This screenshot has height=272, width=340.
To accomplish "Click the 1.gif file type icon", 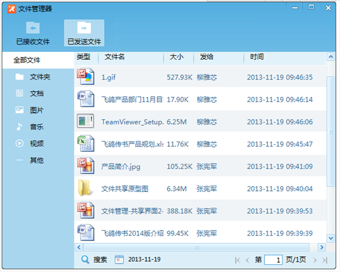I will click(86, 76).
